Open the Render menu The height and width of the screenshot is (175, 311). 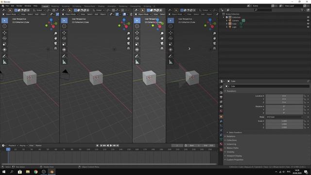pos(19,6)
